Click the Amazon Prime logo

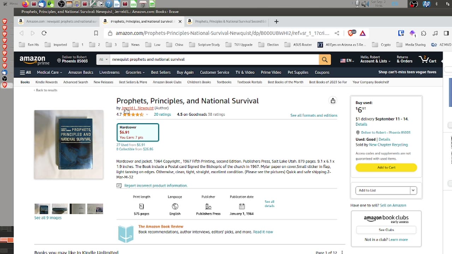pos(34,60)
